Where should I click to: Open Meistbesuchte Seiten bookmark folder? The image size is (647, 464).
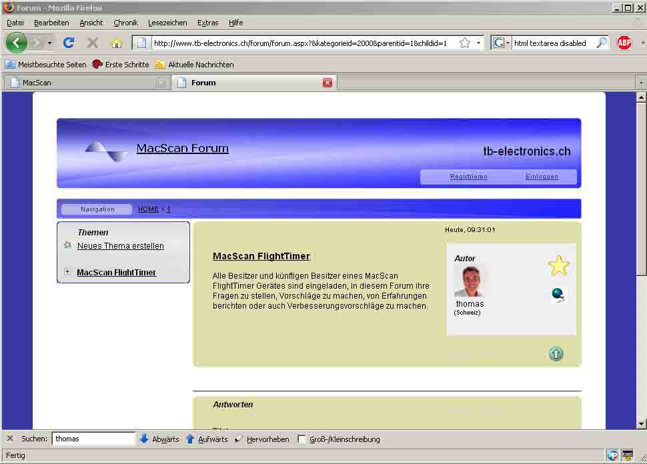click(46, 65)
